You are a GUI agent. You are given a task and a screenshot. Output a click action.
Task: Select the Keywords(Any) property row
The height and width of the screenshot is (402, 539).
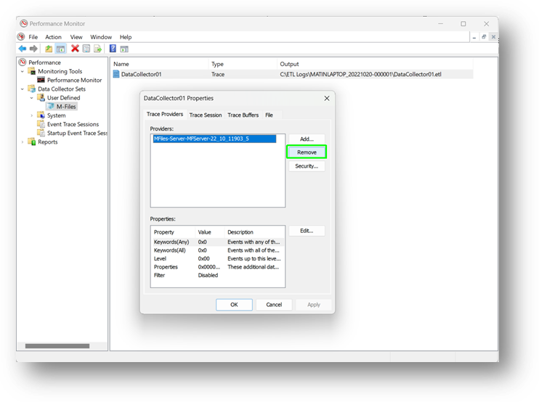pyautogui.click(x=218, y=242)
